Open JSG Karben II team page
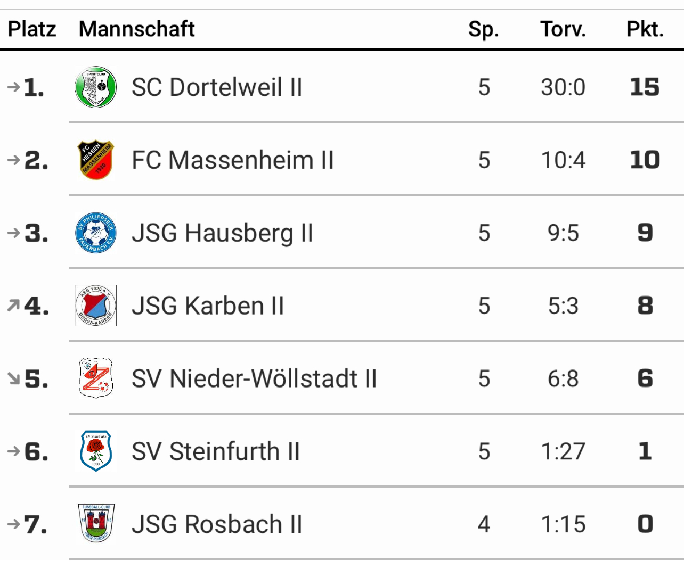The height and width of the screenshot is (568, 684). coord(208,306)
